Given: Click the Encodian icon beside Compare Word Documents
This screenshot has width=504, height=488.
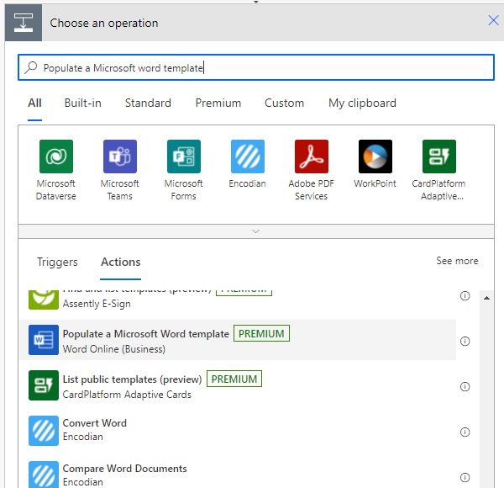Looking at the screenshot, I should [x=44, y=475].
